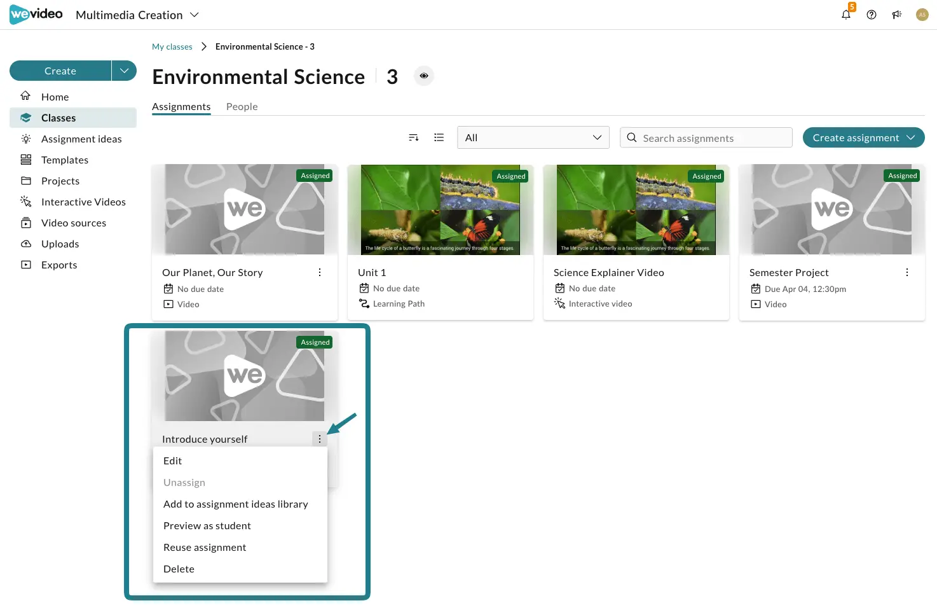Expand the Create assignment dropdown
The width and height of the screenshot is (937, 610).
(911, 137)
